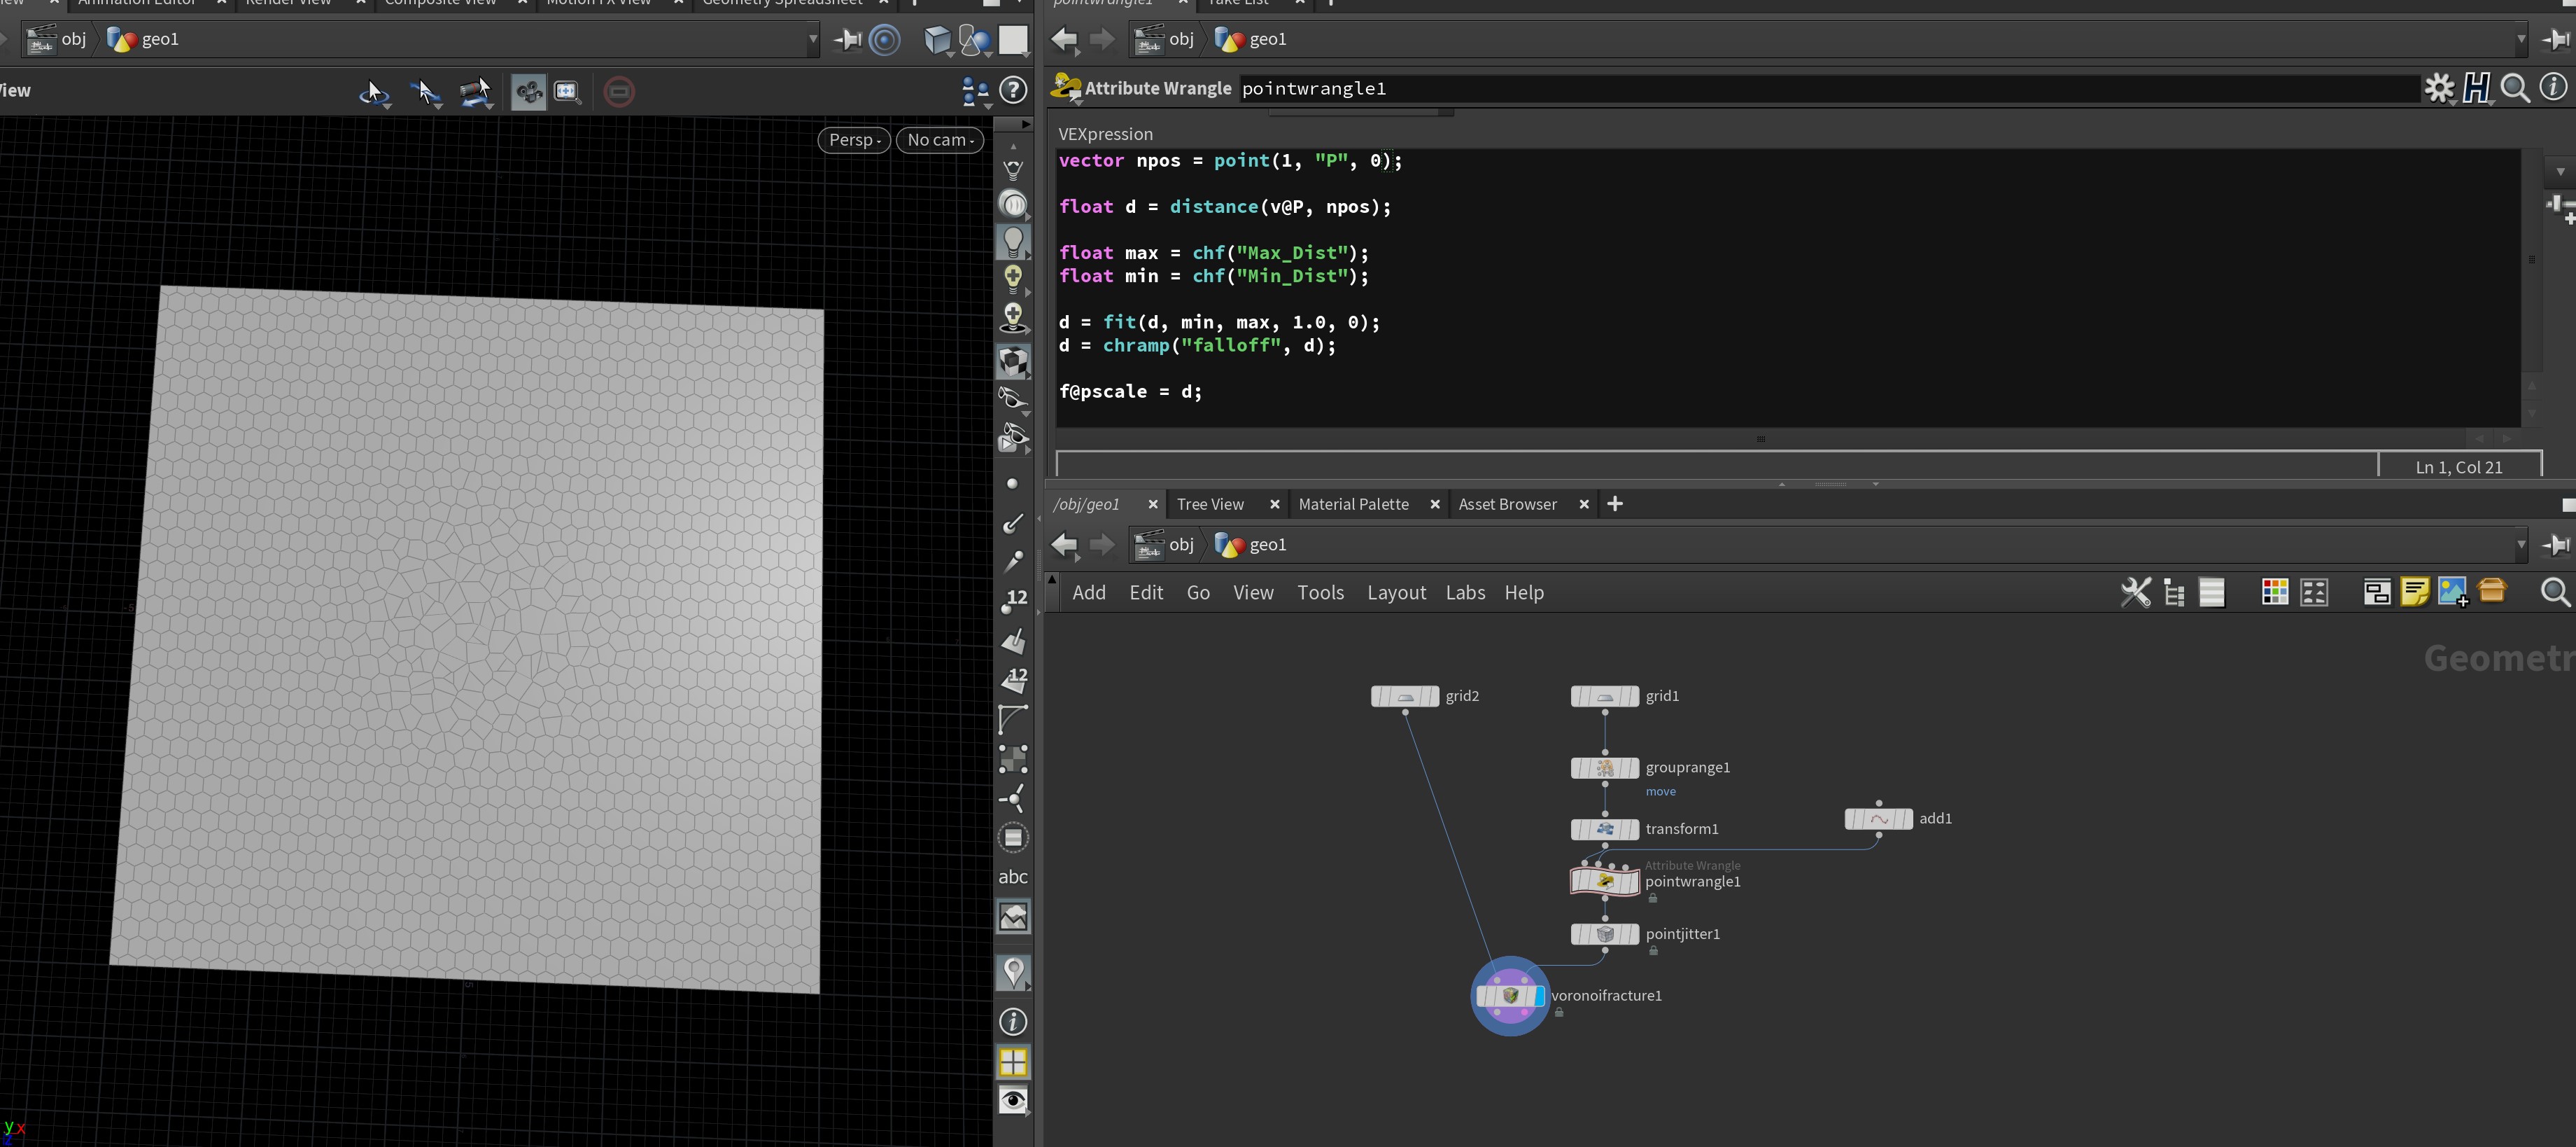Open the Persp viewport dropdown
Image resolution: width=2576 pixels, height=1147 pixels.
[853, 140]
